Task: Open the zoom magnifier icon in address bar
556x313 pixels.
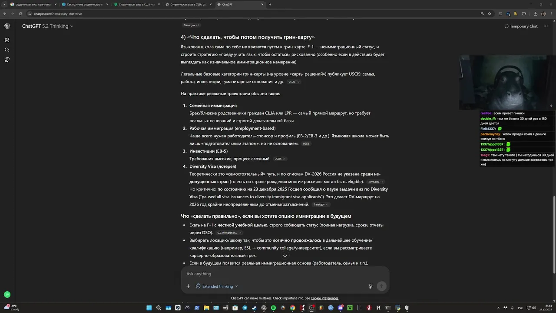Action: point(482,13)
